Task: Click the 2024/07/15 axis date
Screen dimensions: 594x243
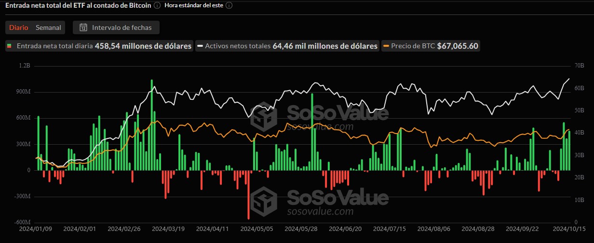Action: pyautogui.click(x=390, y=229)
